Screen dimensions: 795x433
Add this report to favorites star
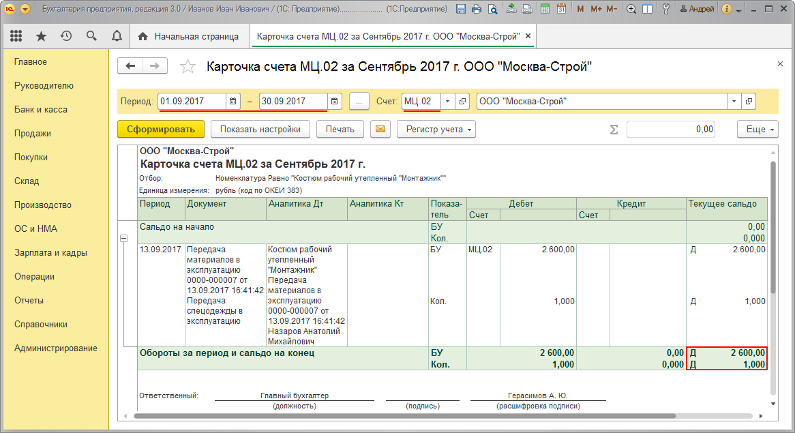pos(187,66)
